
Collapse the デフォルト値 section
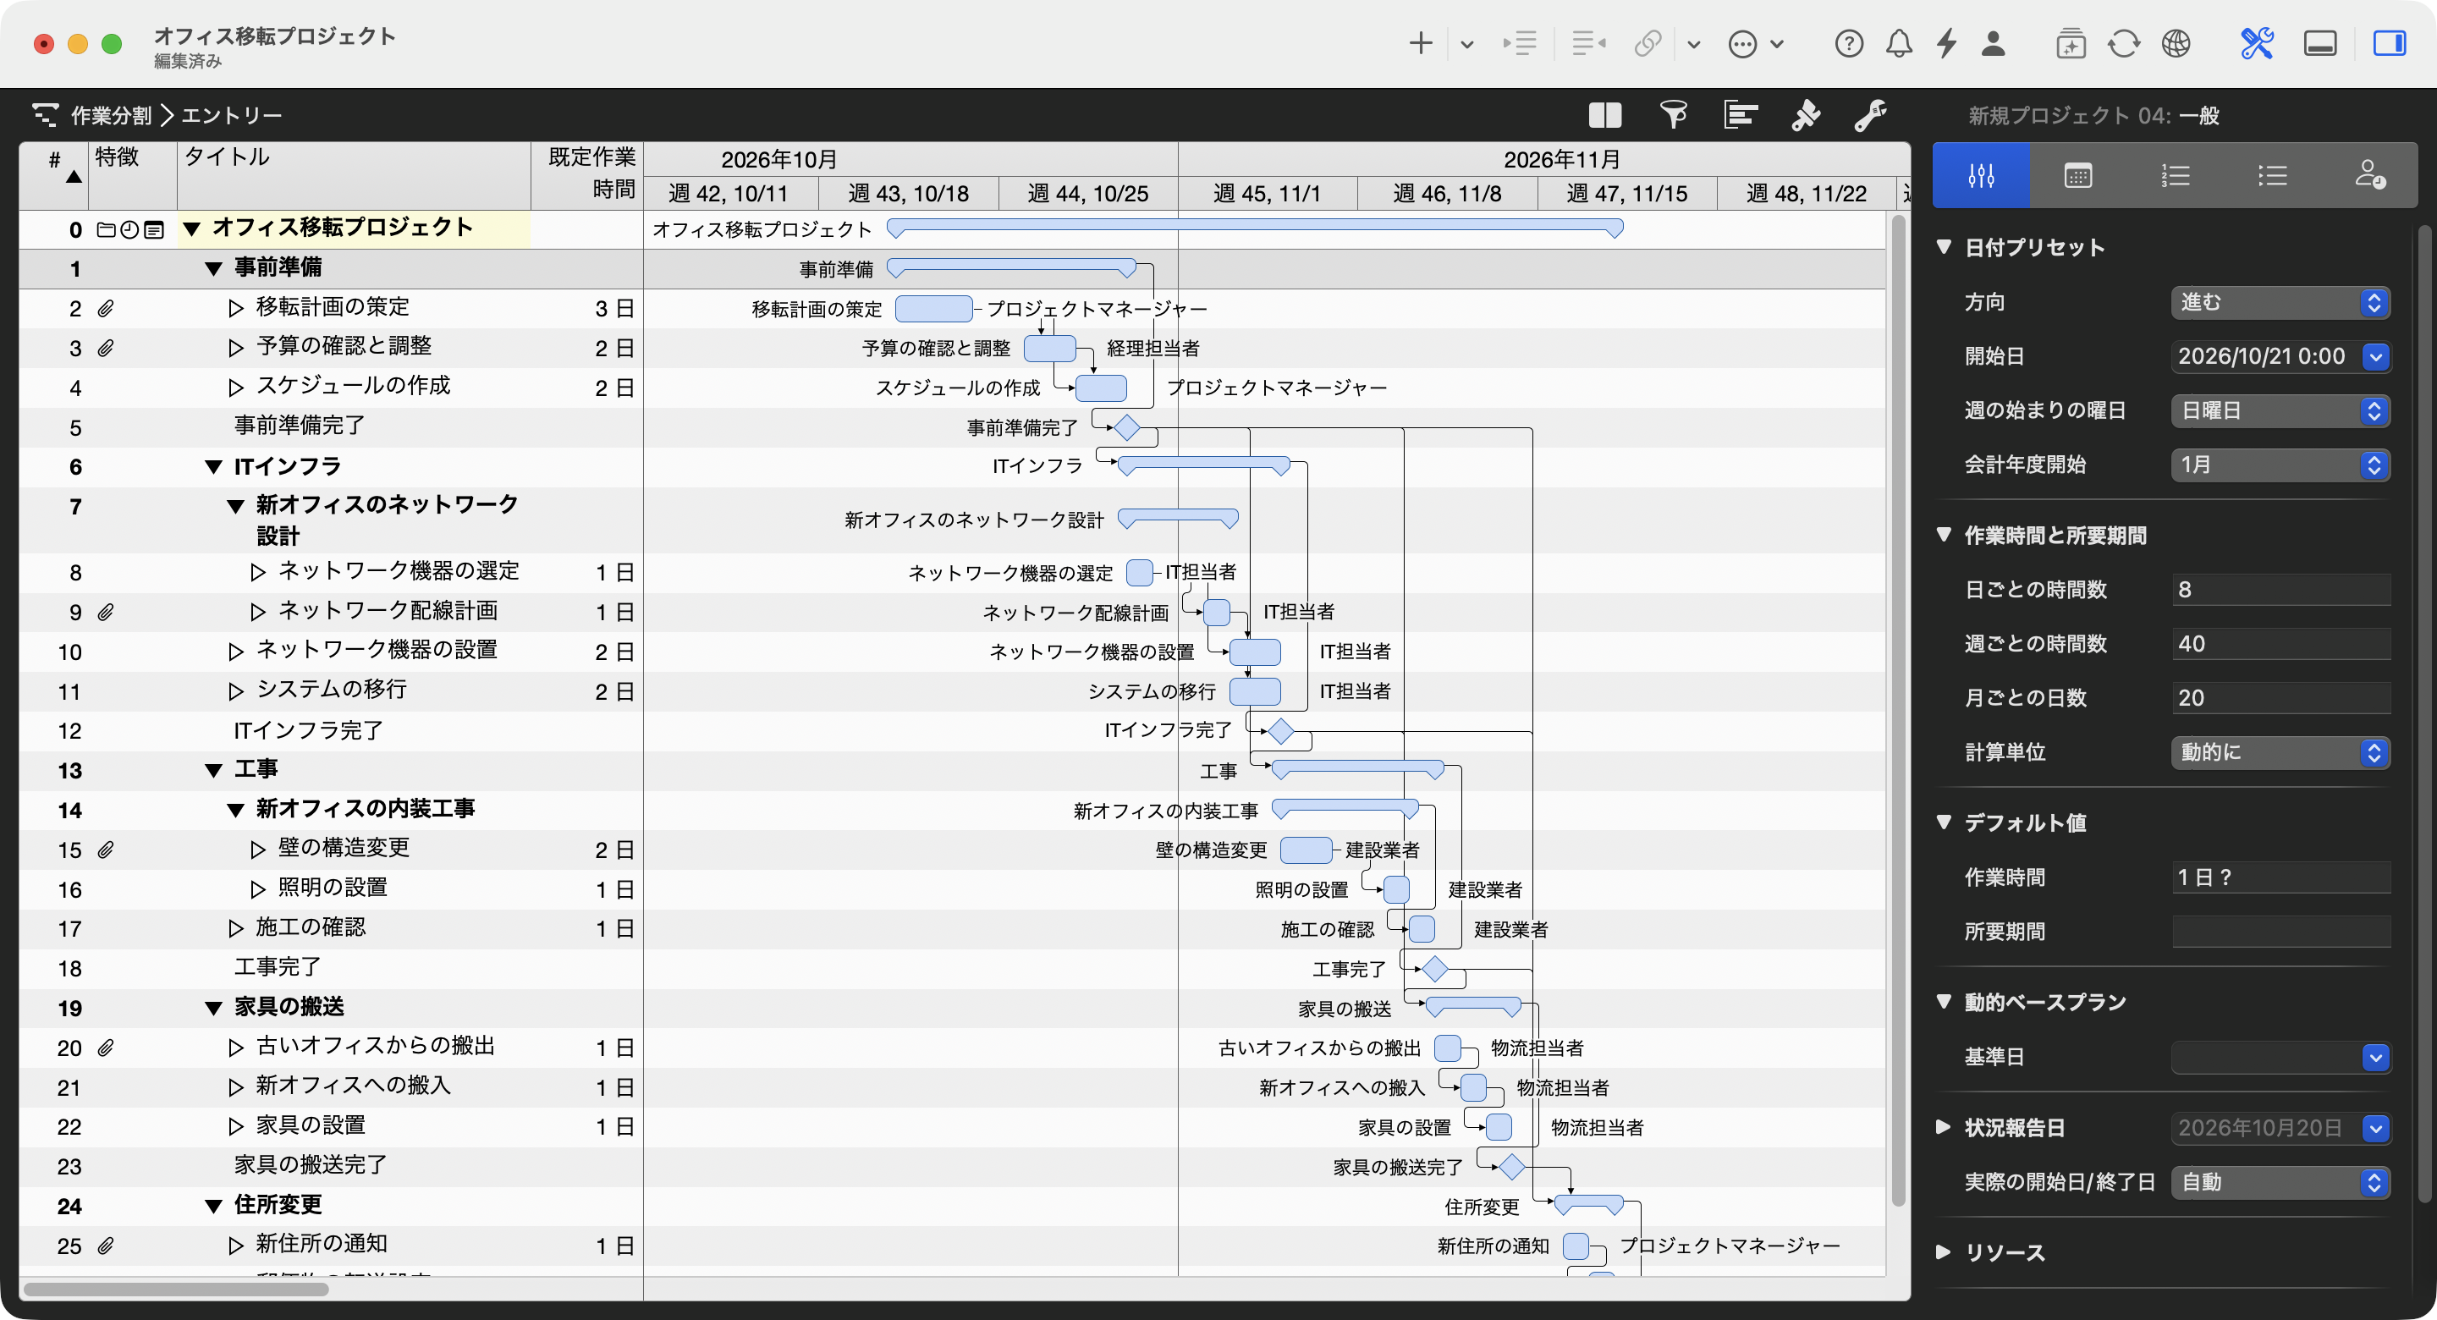coord(1945,822)
